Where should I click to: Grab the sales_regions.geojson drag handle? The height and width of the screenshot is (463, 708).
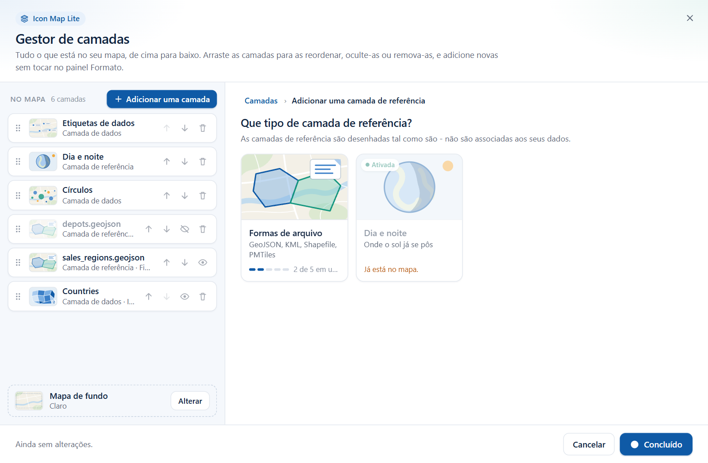point(18,263)
